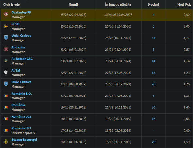Click date 21/22 (30.11.2021)
The height and width of the screenshot is (148, 193).
click(x=118, y=107)
